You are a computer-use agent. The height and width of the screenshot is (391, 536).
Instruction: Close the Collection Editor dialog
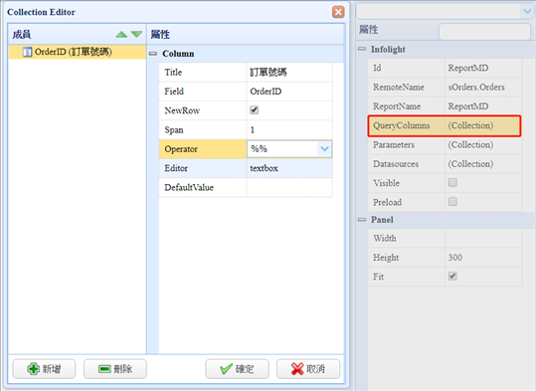tap(338, 12)
